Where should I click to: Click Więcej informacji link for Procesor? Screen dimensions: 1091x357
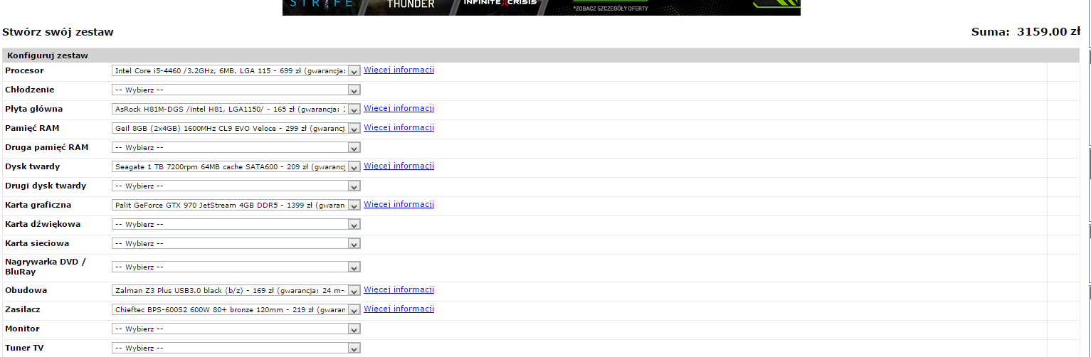[x=399, y=70]
